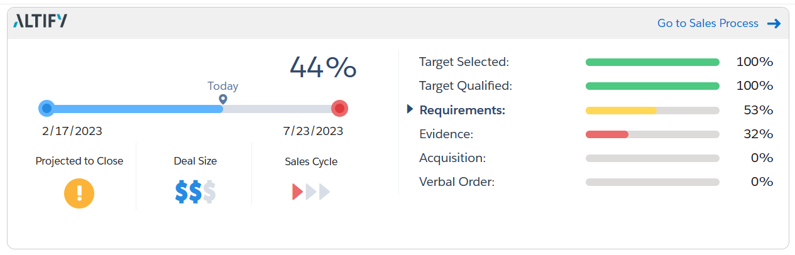Image resolution: width=795 pixels, height=255 pixels.
Task: Open the Go to Sales Process link
Action: 708,23
